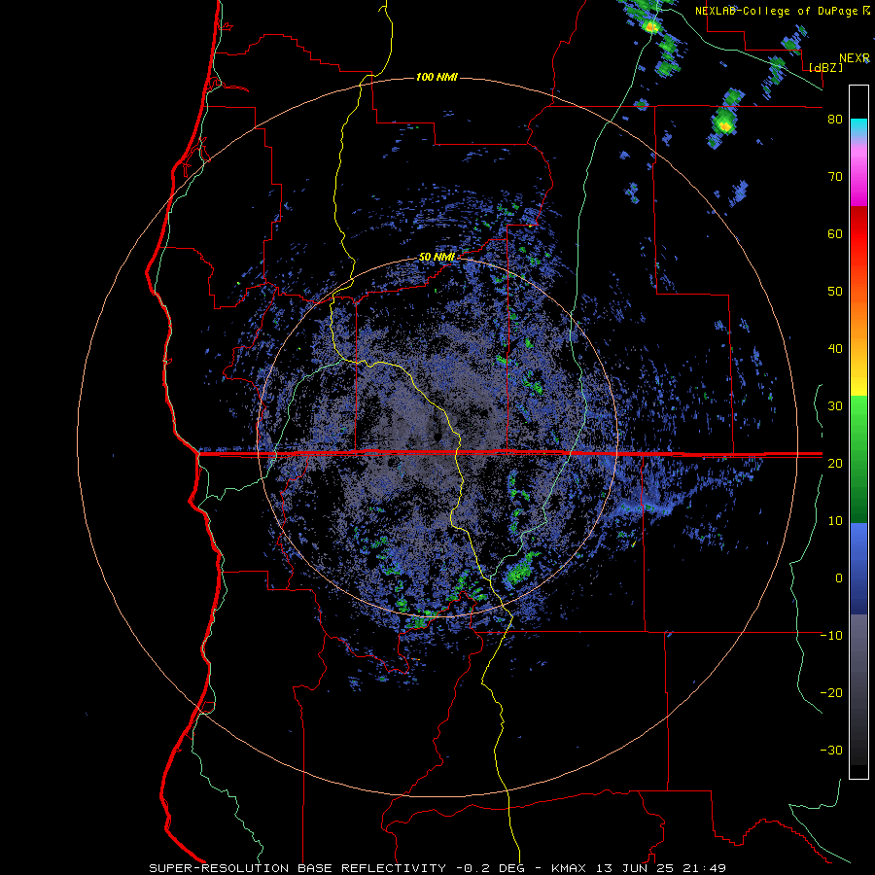
Task: Click the 80 value on the dBZ scale
Action: [x=835, y=120]
